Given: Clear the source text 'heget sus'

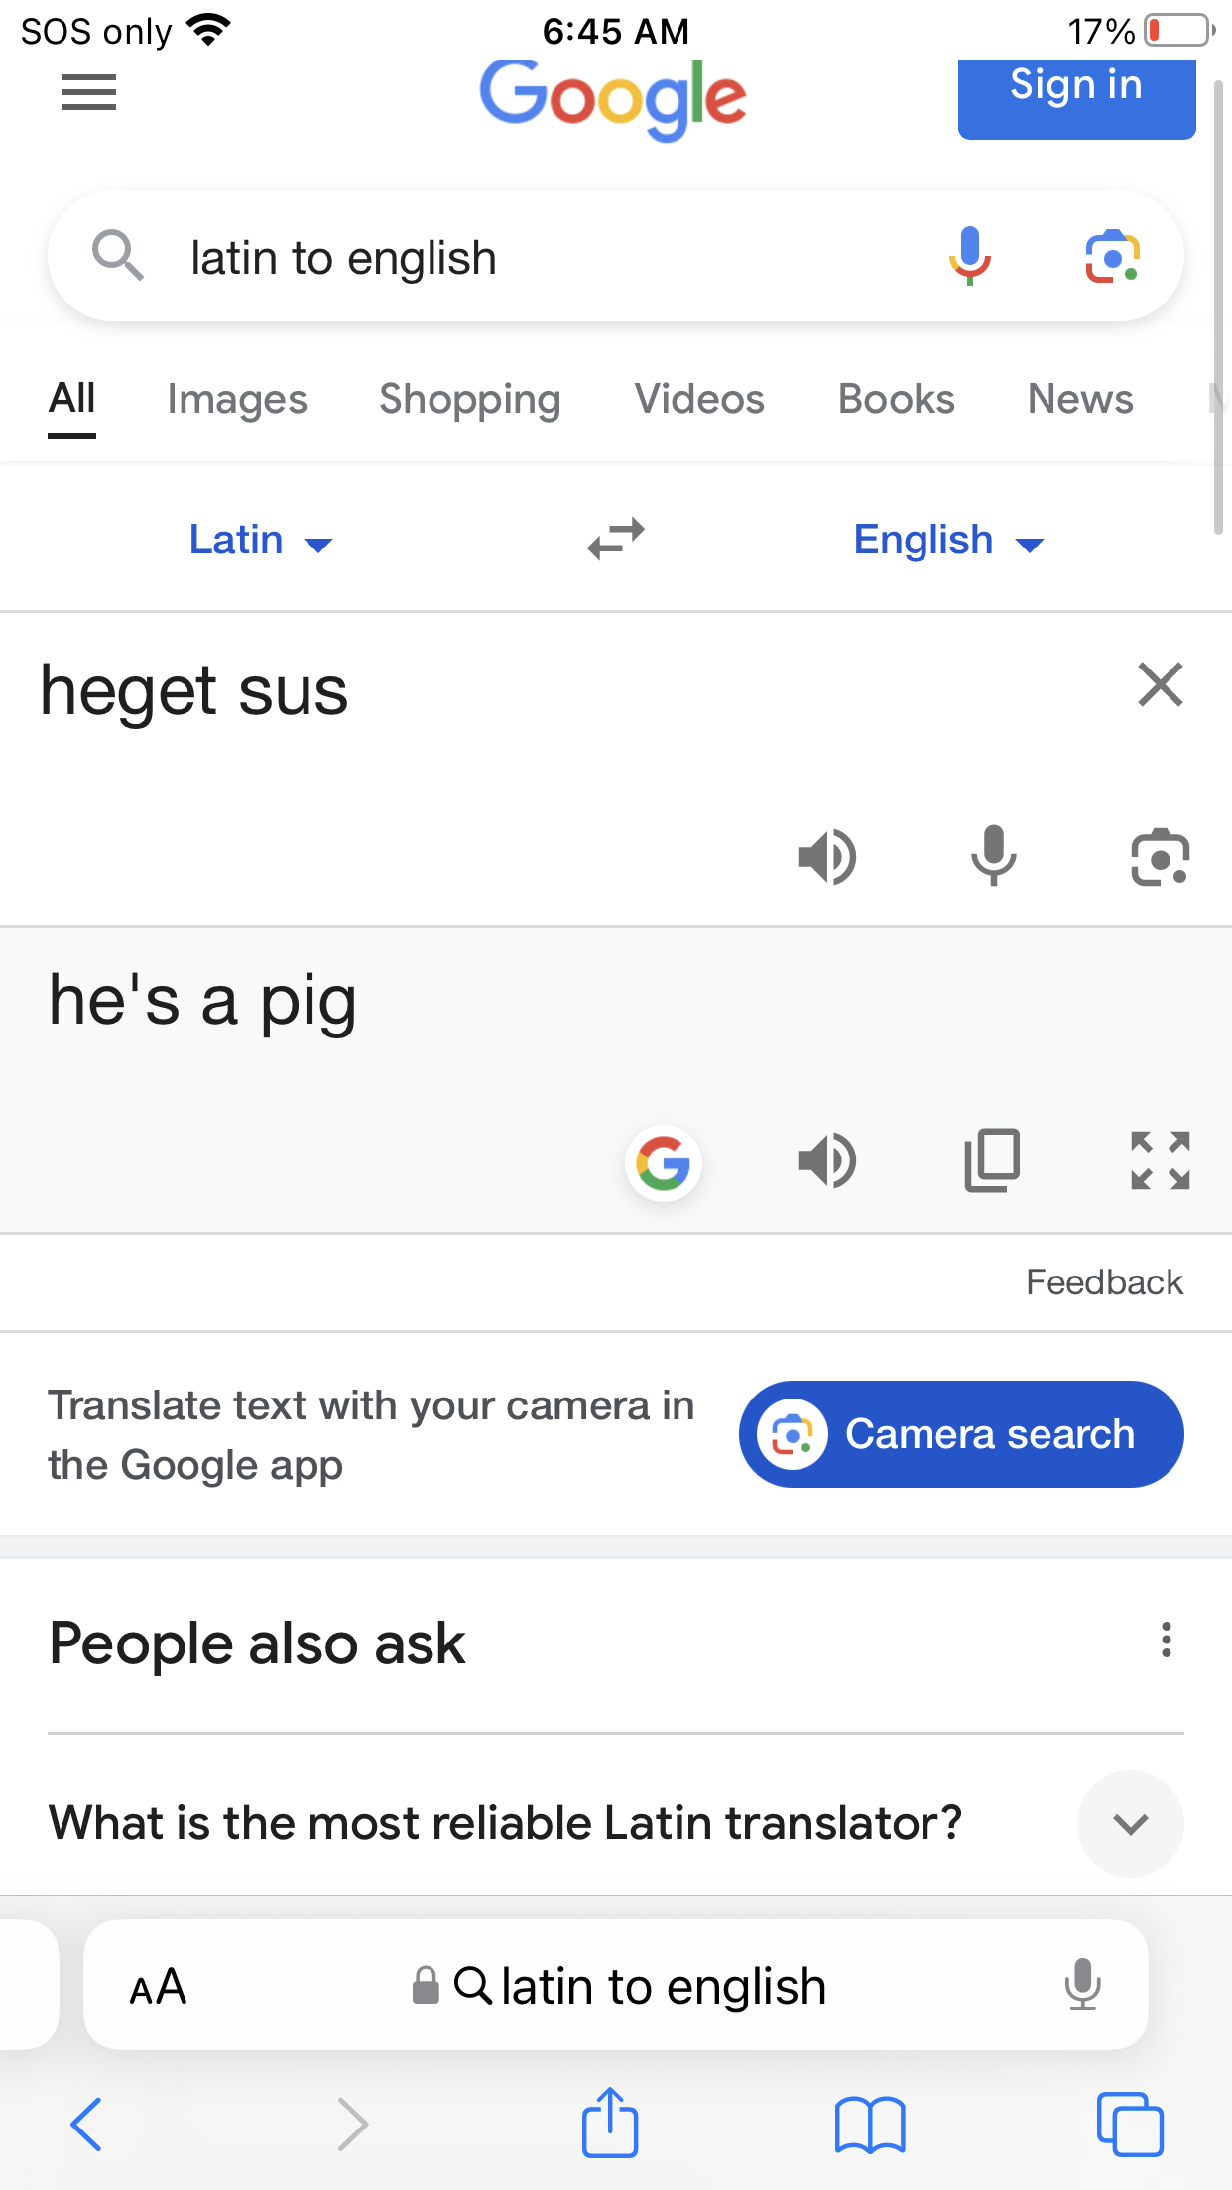Looking at the screenshot, I should (1160, 685).
